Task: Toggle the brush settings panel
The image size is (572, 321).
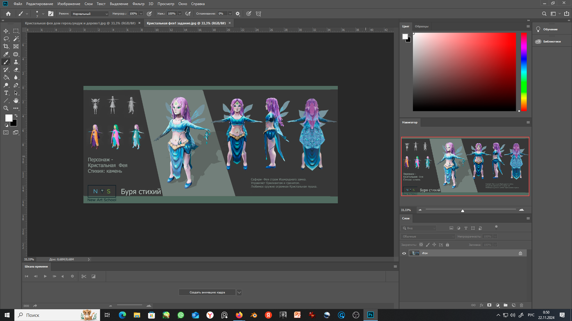Action: [51, 14]
